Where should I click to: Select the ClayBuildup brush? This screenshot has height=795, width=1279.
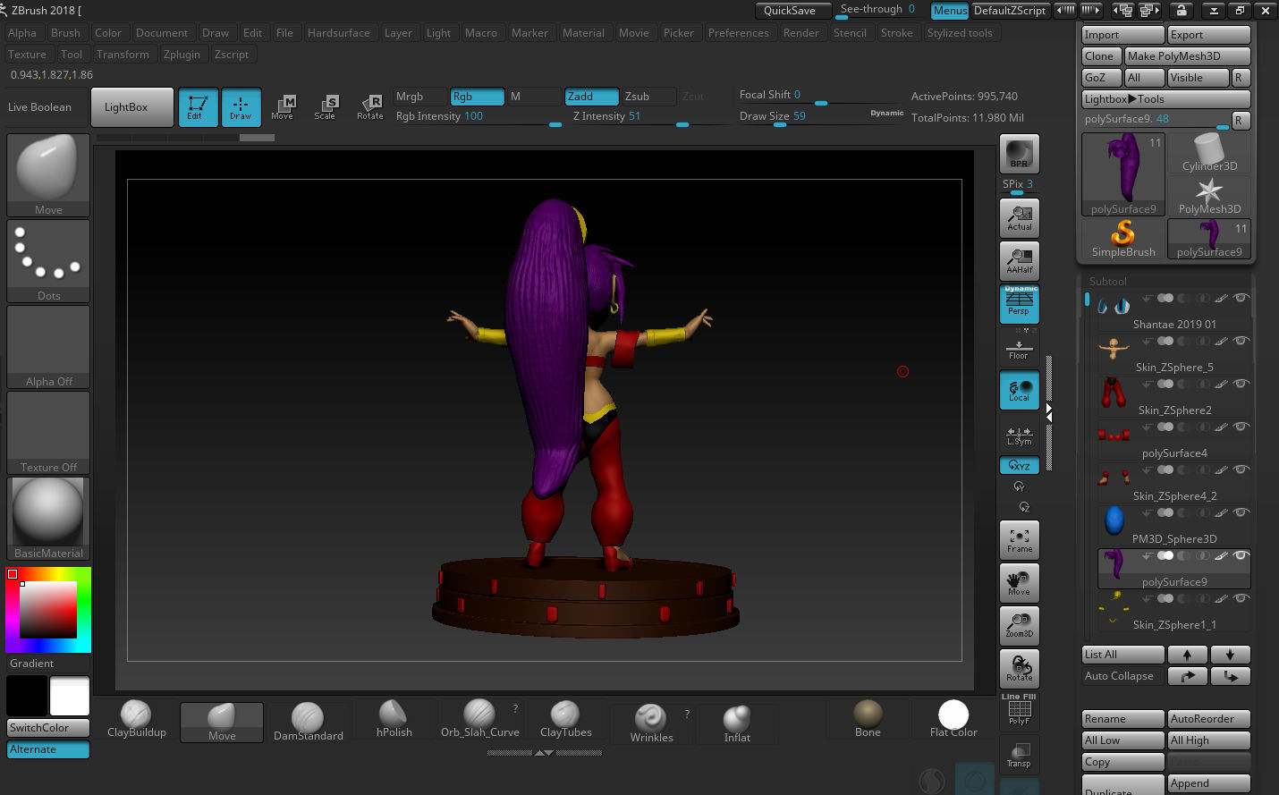coord(137,721)
